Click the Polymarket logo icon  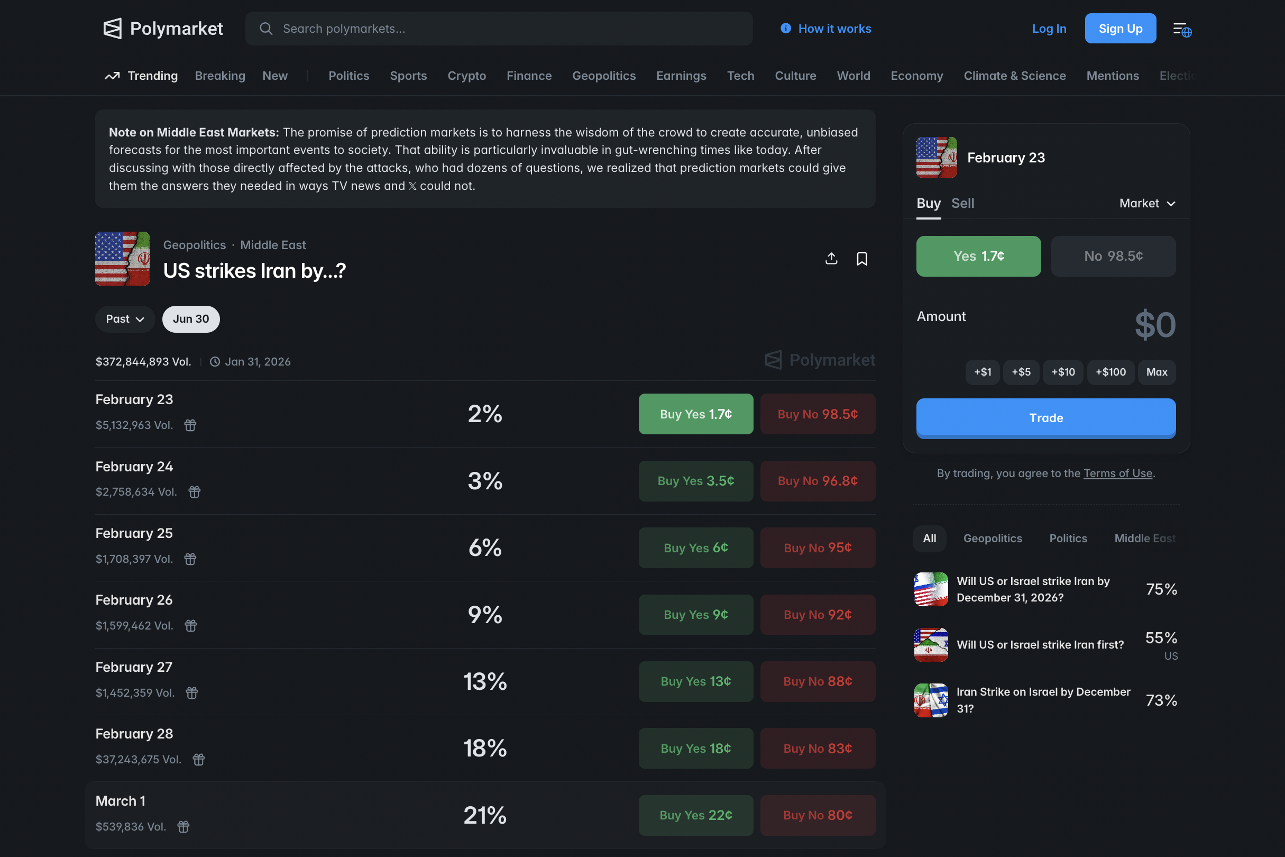coord(112,29)
